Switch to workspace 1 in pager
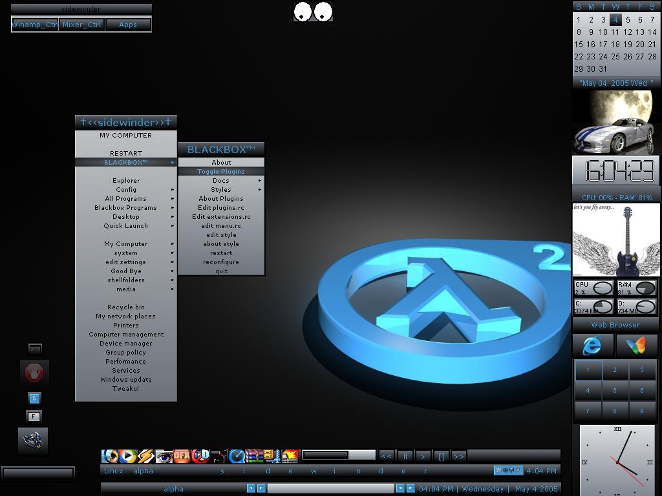662x496 pixels. point(588,370)
